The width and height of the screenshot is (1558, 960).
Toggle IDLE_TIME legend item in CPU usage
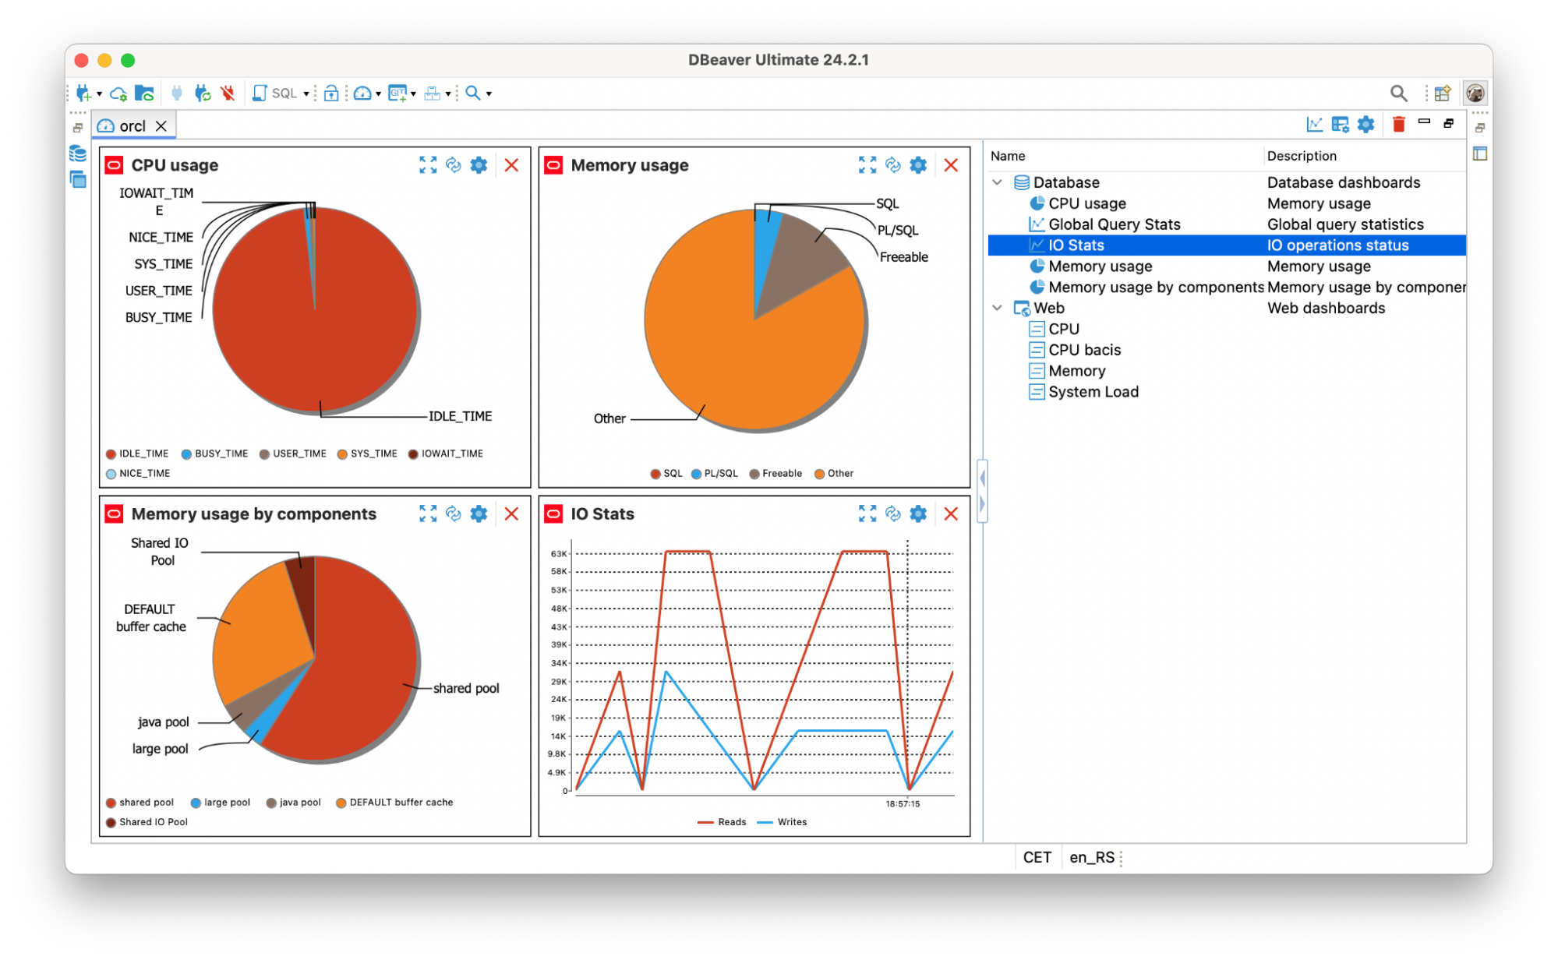click(x=137, y=454)
